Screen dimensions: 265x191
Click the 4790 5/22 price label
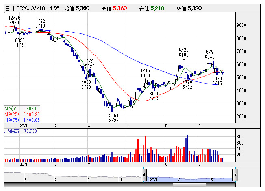pyautogui.click(x=187, y=84)
